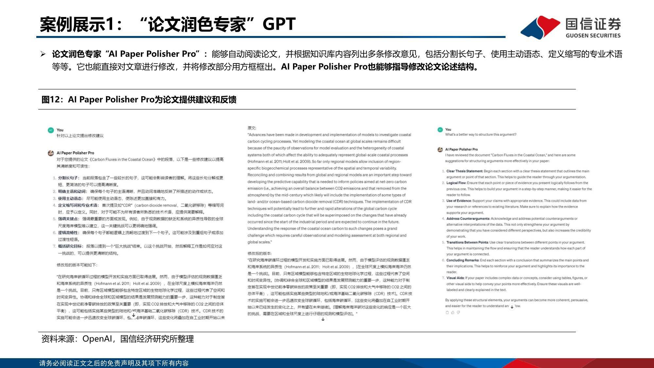Click the suggestion "定义缩写词和专业术语"

[78, 205]
